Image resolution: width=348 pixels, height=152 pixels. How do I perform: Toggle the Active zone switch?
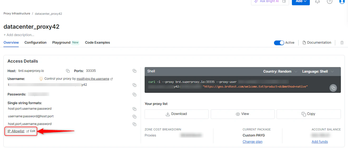point(279,43)
